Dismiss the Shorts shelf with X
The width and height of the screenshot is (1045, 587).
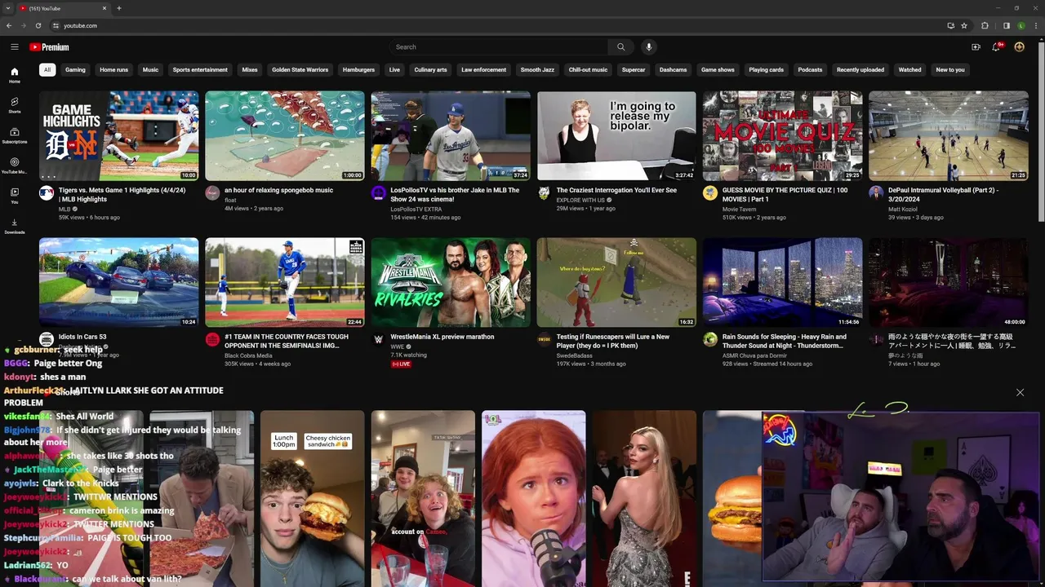(1020, 392)
